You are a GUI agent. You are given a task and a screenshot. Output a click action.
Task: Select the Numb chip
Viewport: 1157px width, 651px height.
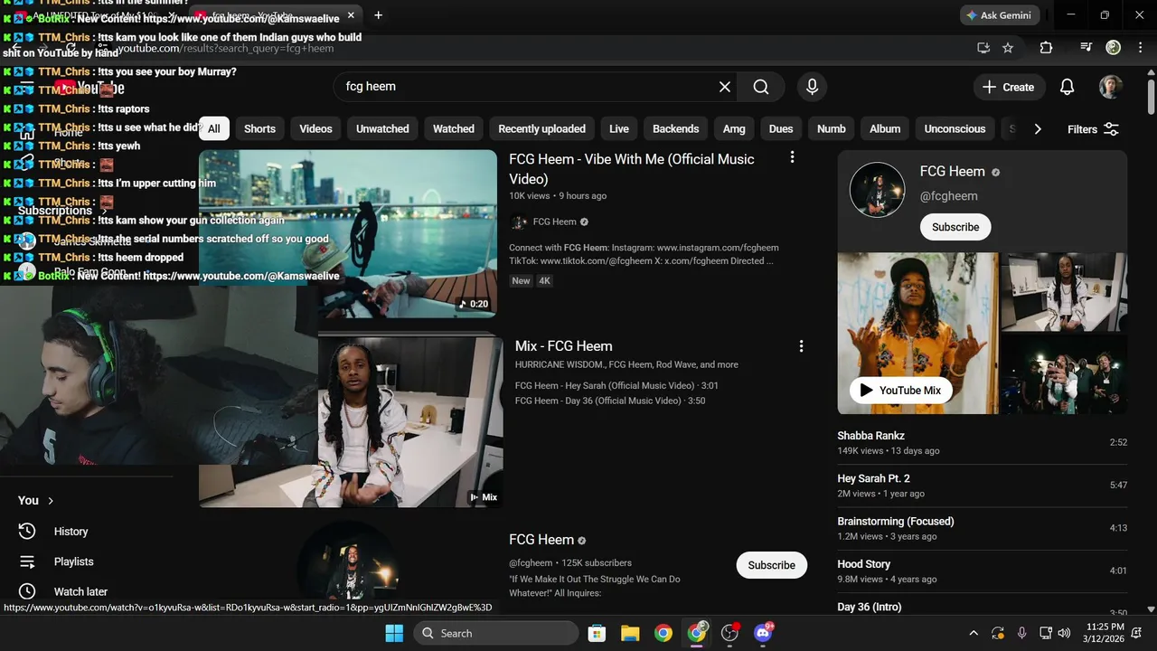pos(832,128)
